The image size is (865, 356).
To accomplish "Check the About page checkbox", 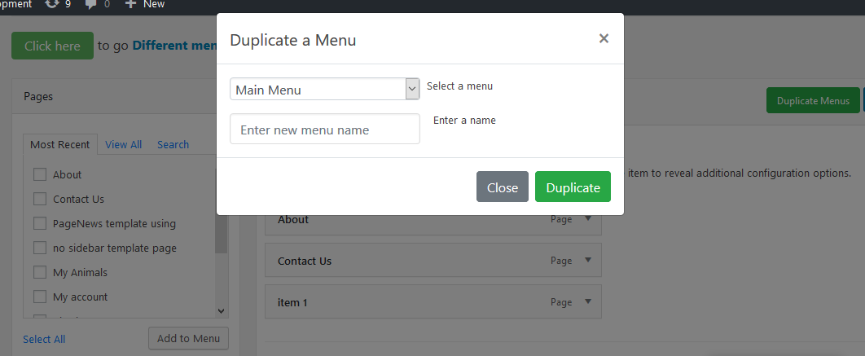I will click(40, 174).
